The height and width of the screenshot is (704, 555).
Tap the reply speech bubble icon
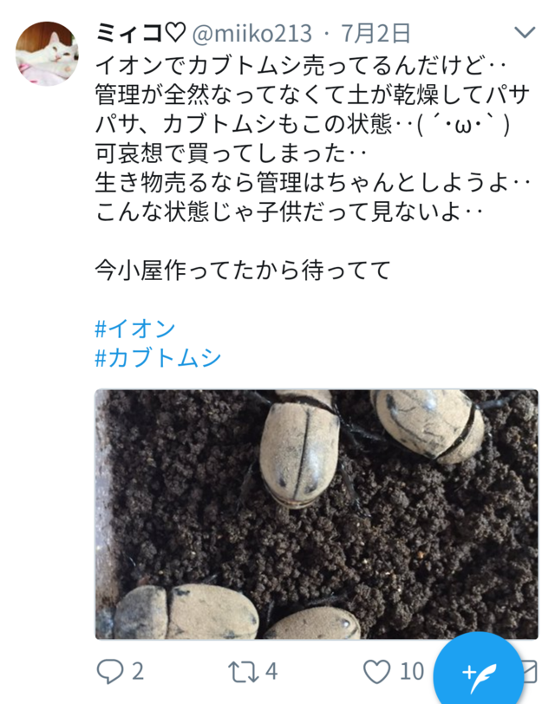point(109,672)
